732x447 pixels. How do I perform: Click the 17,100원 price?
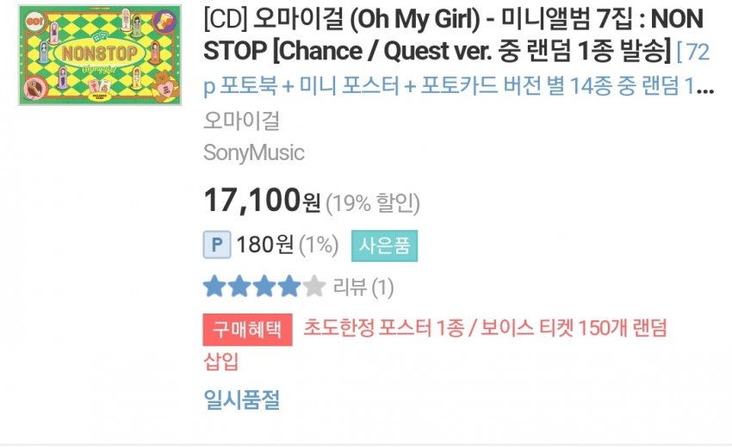tap(262, 202)
